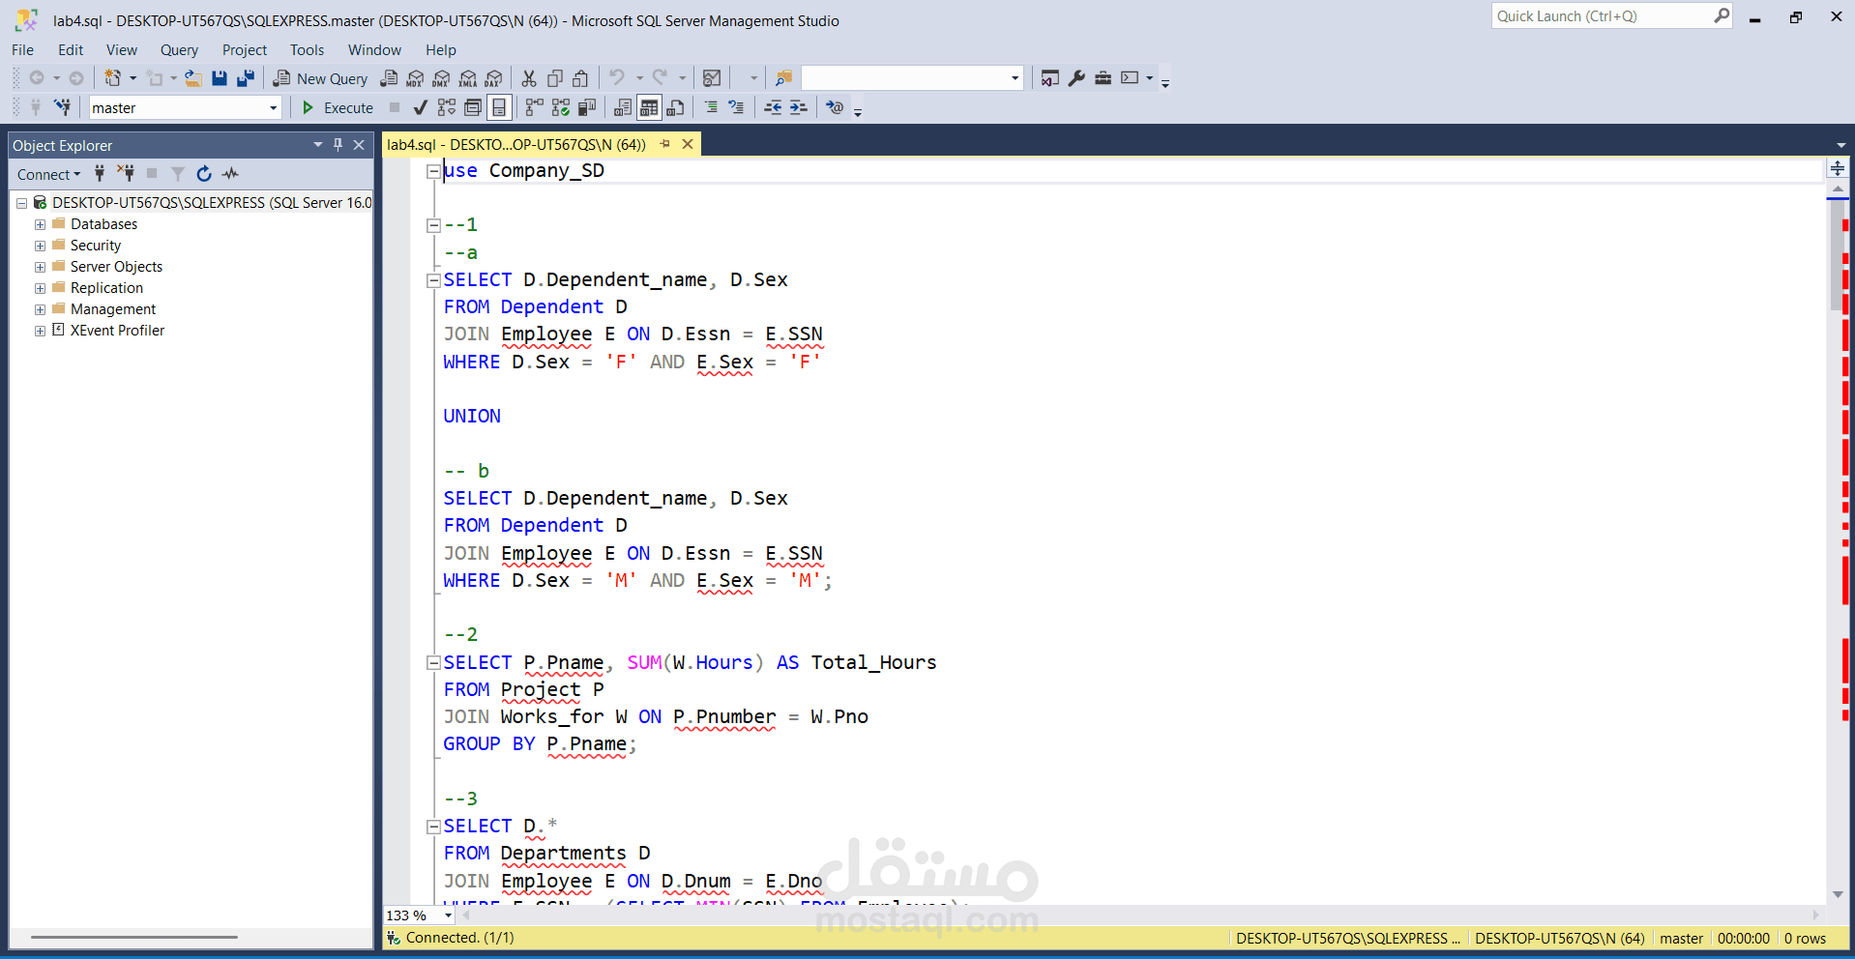Select Results to File option
Screen dimensions: 1855x959
675,107
